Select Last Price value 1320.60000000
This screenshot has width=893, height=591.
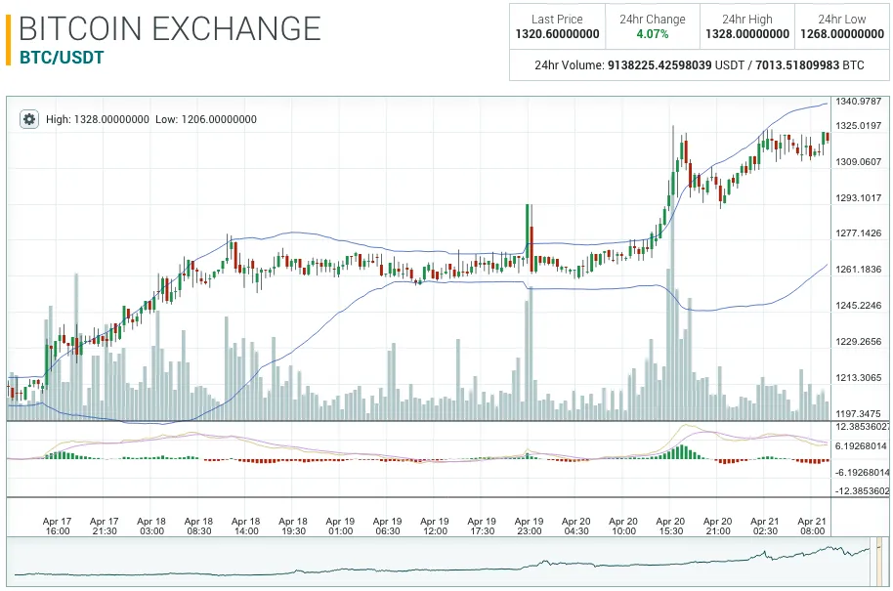pyautogui.click(x=557, y=34)
